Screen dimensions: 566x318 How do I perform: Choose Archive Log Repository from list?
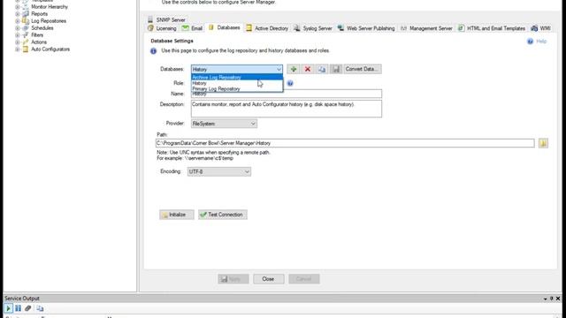click(237, 77)
